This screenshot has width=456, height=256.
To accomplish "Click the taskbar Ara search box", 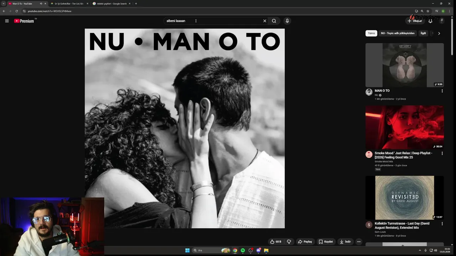I will [x=212, y=250].
